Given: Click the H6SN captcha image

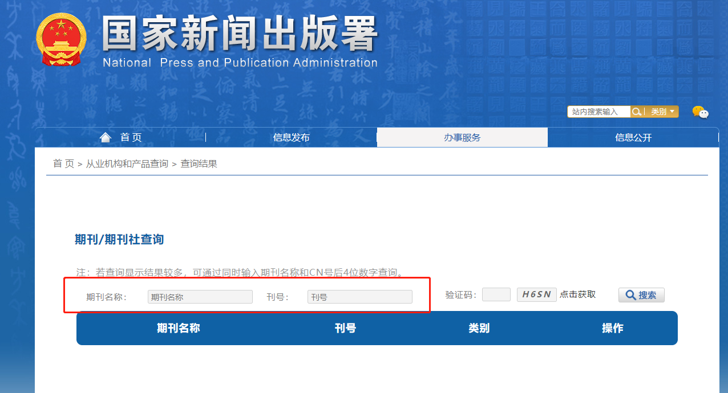Looking at the screenshot, I should [537, 294].
